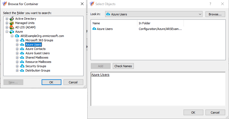Select the AD LDS (ADAM) tree item
The image size is (229, 119).
[x=25, y=27]
